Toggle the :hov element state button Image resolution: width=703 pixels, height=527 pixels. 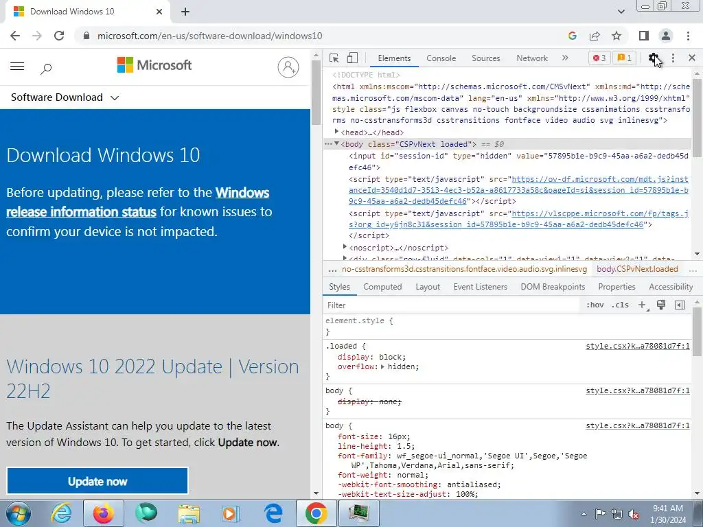click(595, 305)
